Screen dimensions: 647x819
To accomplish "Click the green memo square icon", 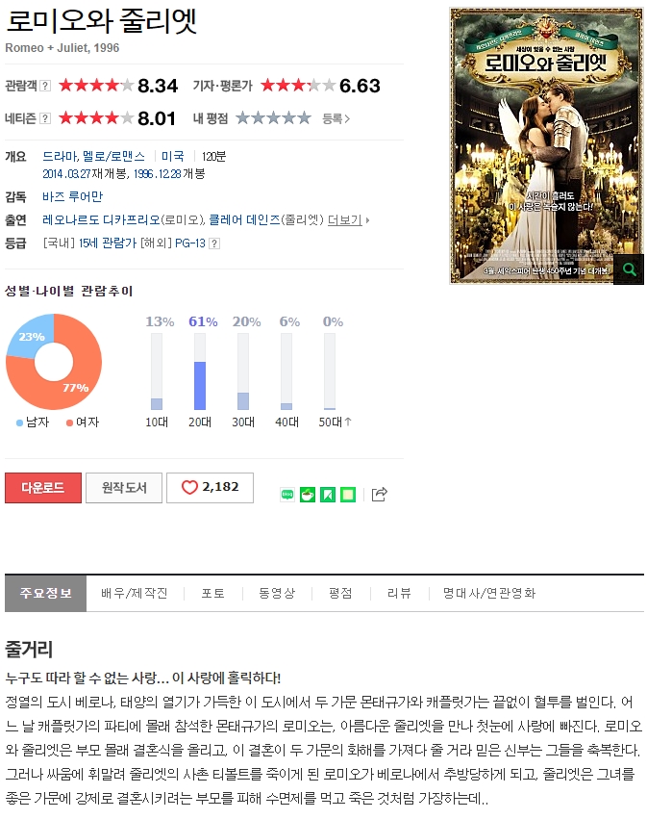I will (x=348, y=494).
